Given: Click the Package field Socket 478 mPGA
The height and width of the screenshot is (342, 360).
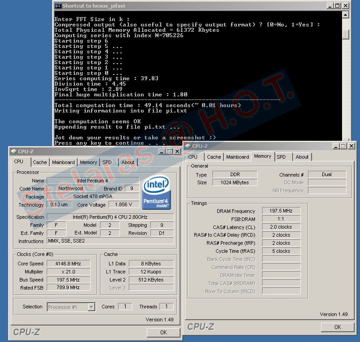Looking at the screenshot, I should 93,196.
